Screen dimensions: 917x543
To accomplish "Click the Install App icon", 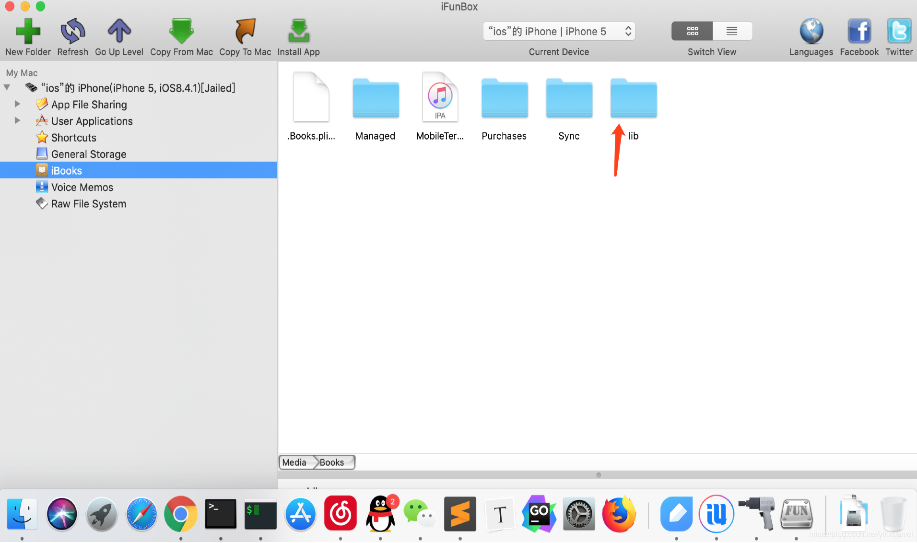I will [298, 31].
